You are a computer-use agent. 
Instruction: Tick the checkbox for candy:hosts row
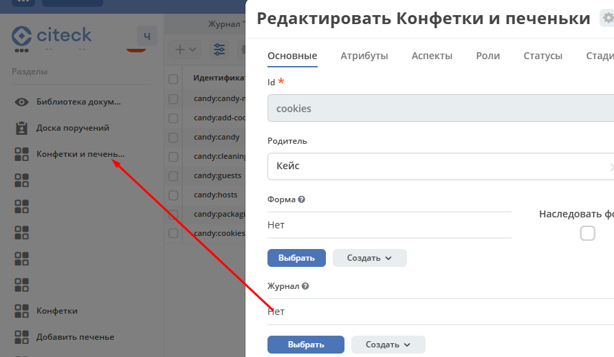173,195
